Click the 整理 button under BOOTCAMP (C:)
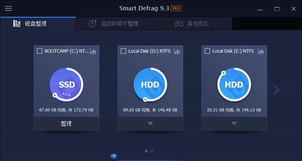Screen dimensions: 302x161 tap(66, 124)
